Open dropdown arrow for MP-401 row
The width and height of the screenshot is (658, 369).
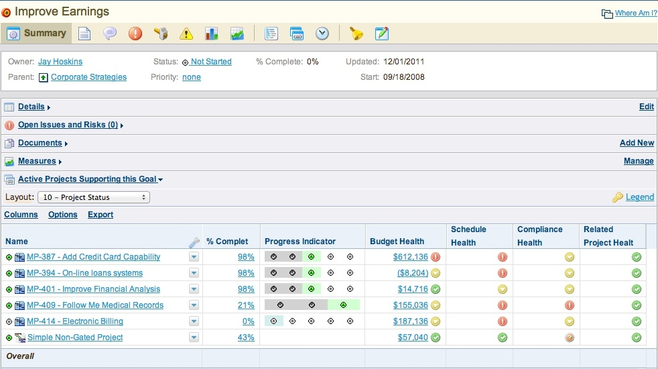click(x=194, y=289)
